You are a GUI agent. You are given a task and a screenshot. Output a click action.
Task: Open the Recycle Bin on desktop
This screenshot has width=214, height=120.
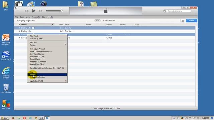point(6,89)
